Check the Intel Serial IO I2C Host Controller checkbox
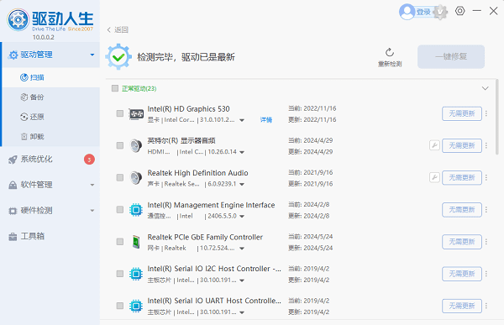The width and height of the screenshot is (504, 325). click(120, 274)
